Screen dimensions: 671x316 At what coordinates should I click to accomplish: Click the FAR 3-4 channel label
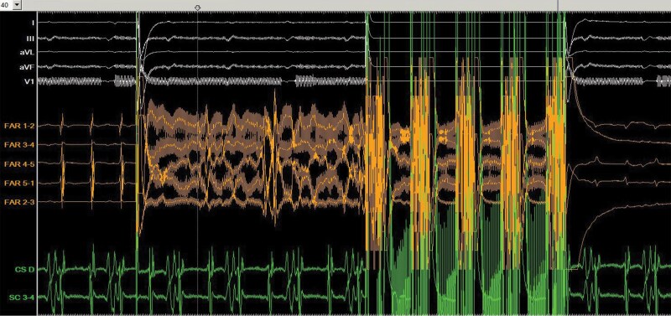19,145
